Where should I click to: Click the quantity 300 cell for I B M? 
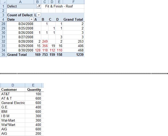click(x=33, y=116)
